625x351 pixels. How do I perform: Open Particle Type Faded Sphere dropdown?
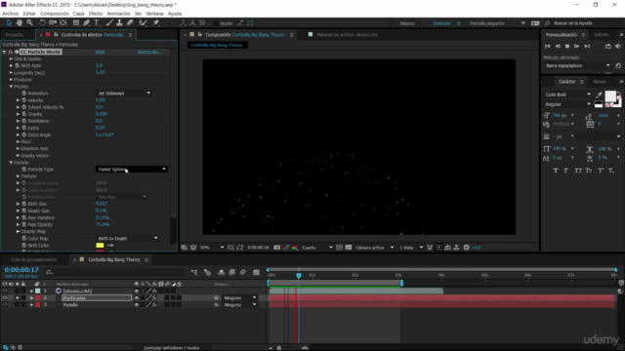(131, 169)
